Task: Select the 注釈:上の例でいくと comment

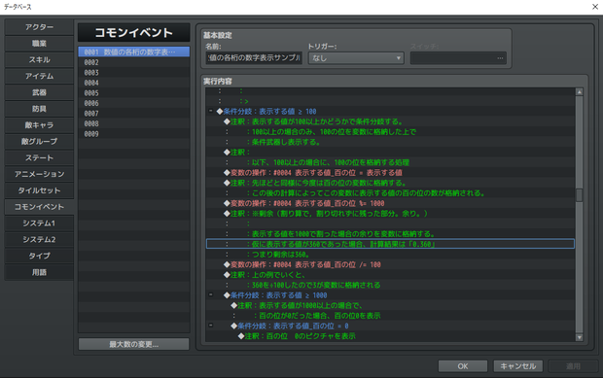Action: pyautogui.click(x=390, y=275)
